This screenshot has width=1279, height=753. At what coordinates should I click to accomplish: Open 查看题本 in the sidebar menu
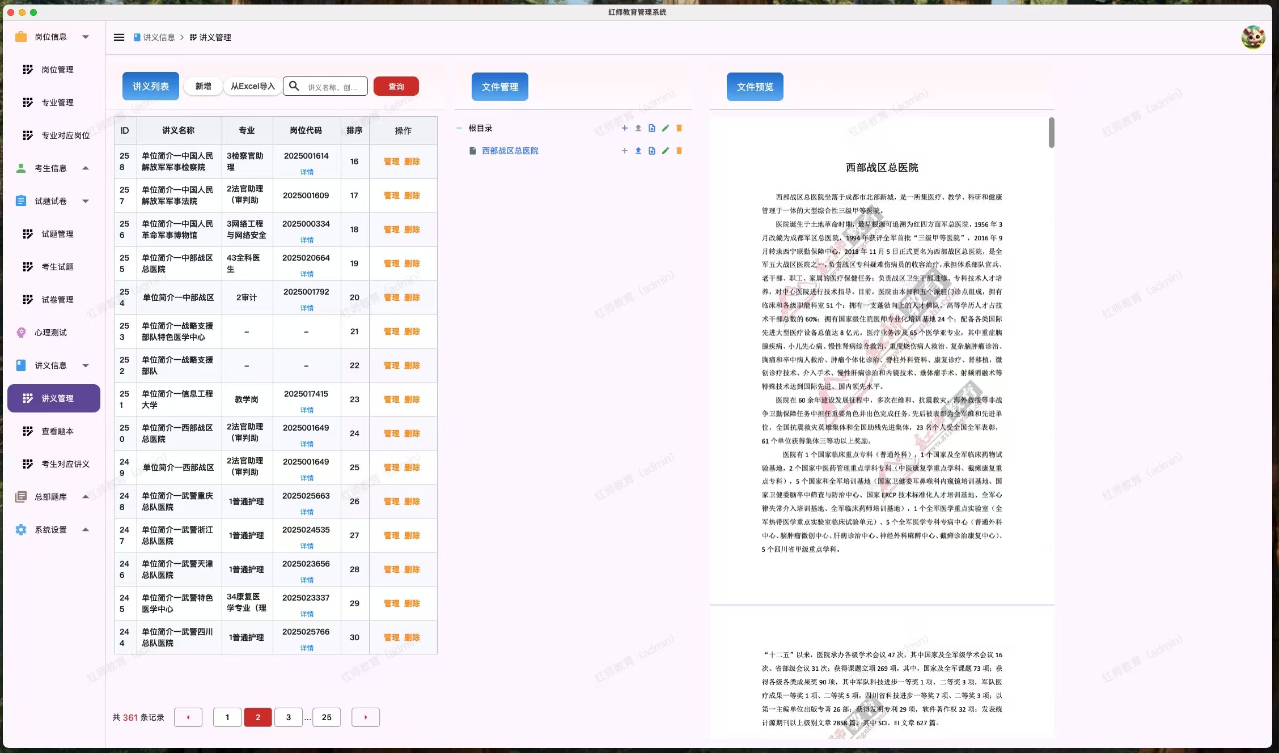57,431
